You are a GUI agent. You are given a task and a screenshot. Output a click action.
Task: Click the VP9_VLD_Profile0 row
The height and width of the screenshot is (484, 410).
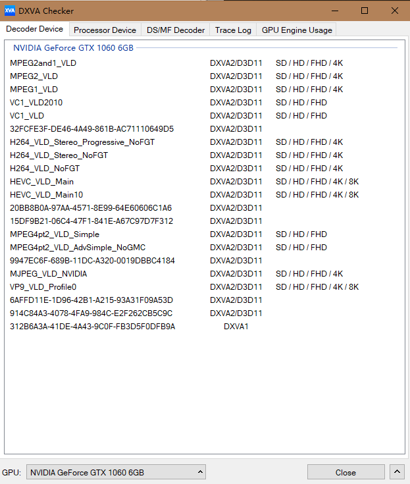pyautogui.click(x=43, y=286)
